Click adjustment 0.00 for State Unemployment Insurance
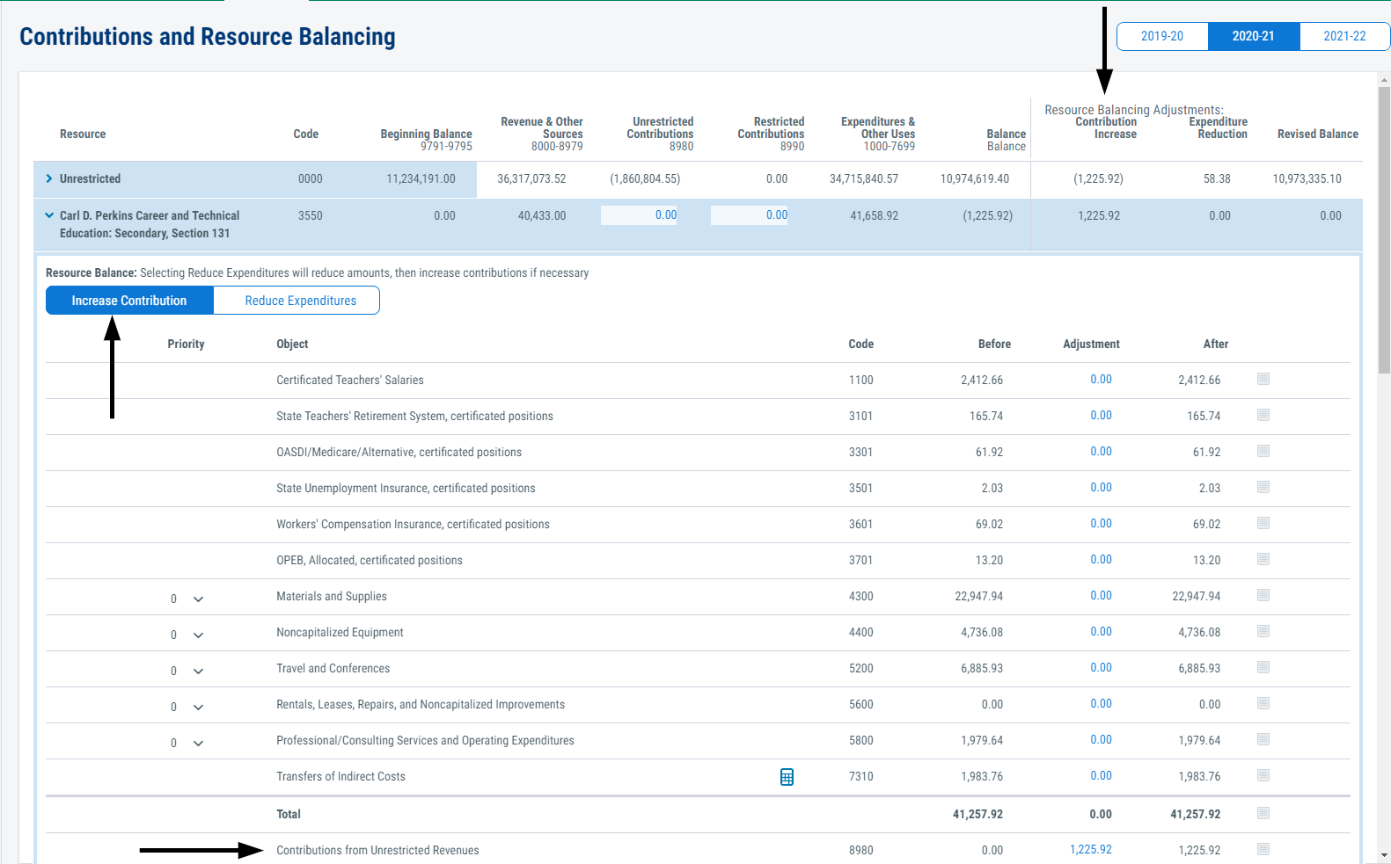 point(1101,488)
